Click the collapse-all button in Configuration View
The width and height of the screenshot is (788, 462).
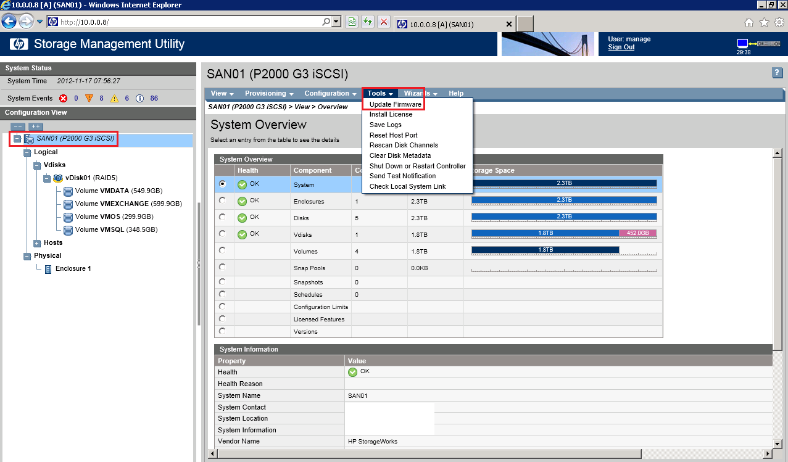(19, 126)
